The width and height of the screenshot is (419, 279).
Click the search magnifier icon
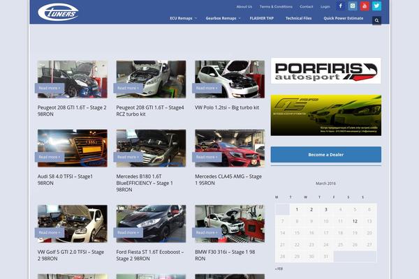click(x=377, y=20)
